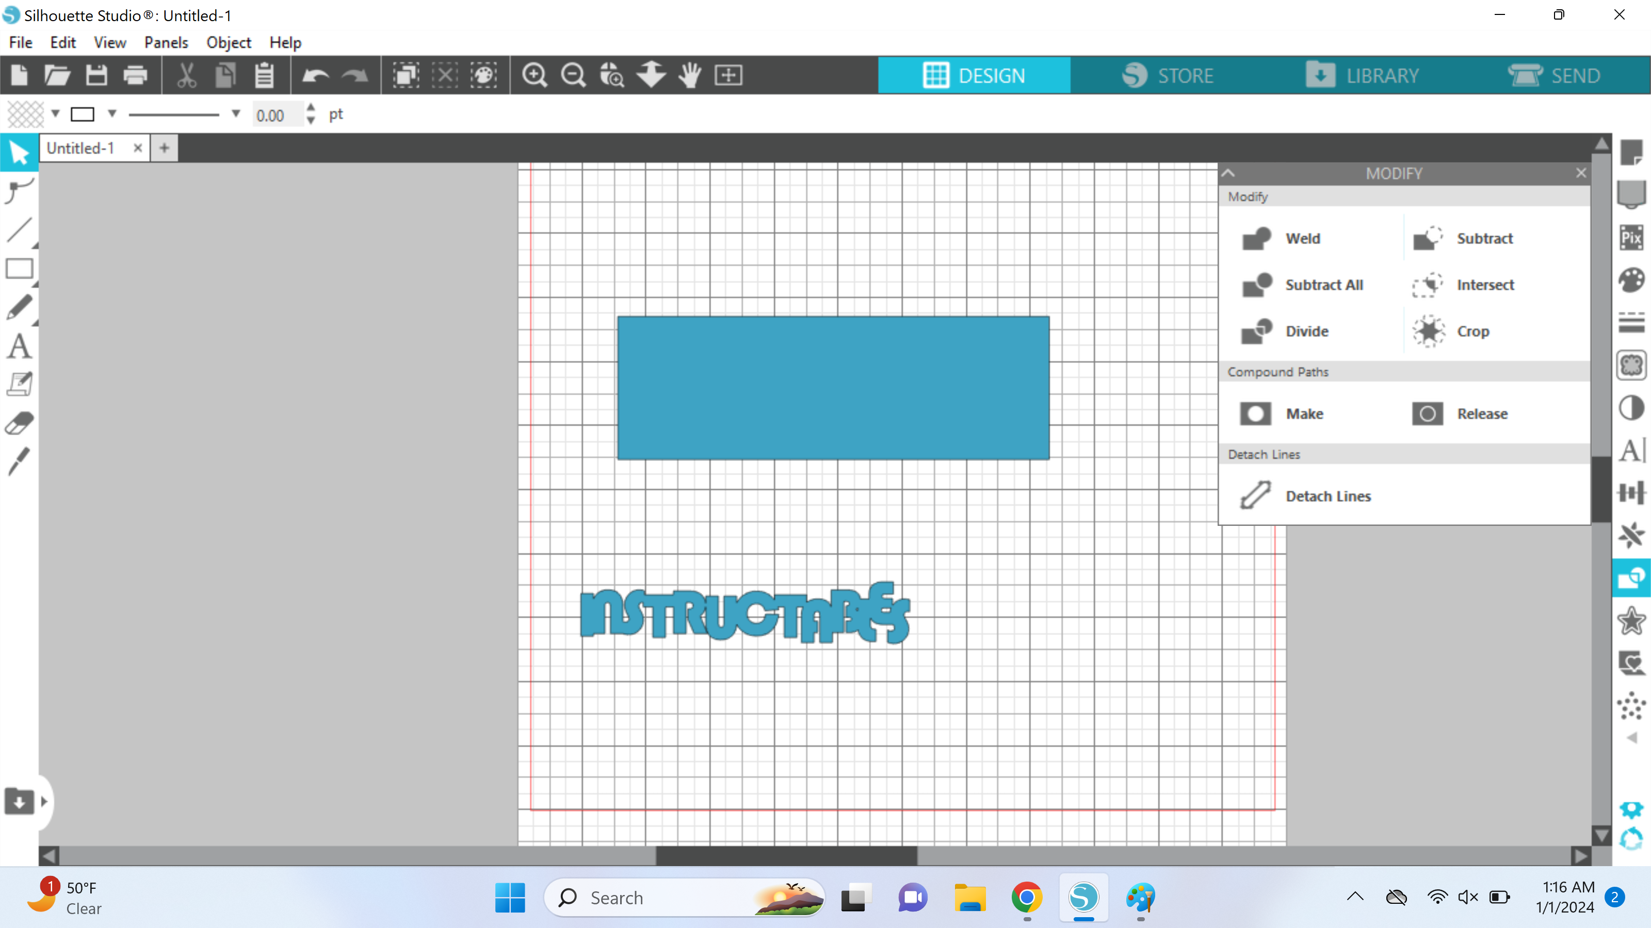Activate the Pan hand tool

[690, 75]
